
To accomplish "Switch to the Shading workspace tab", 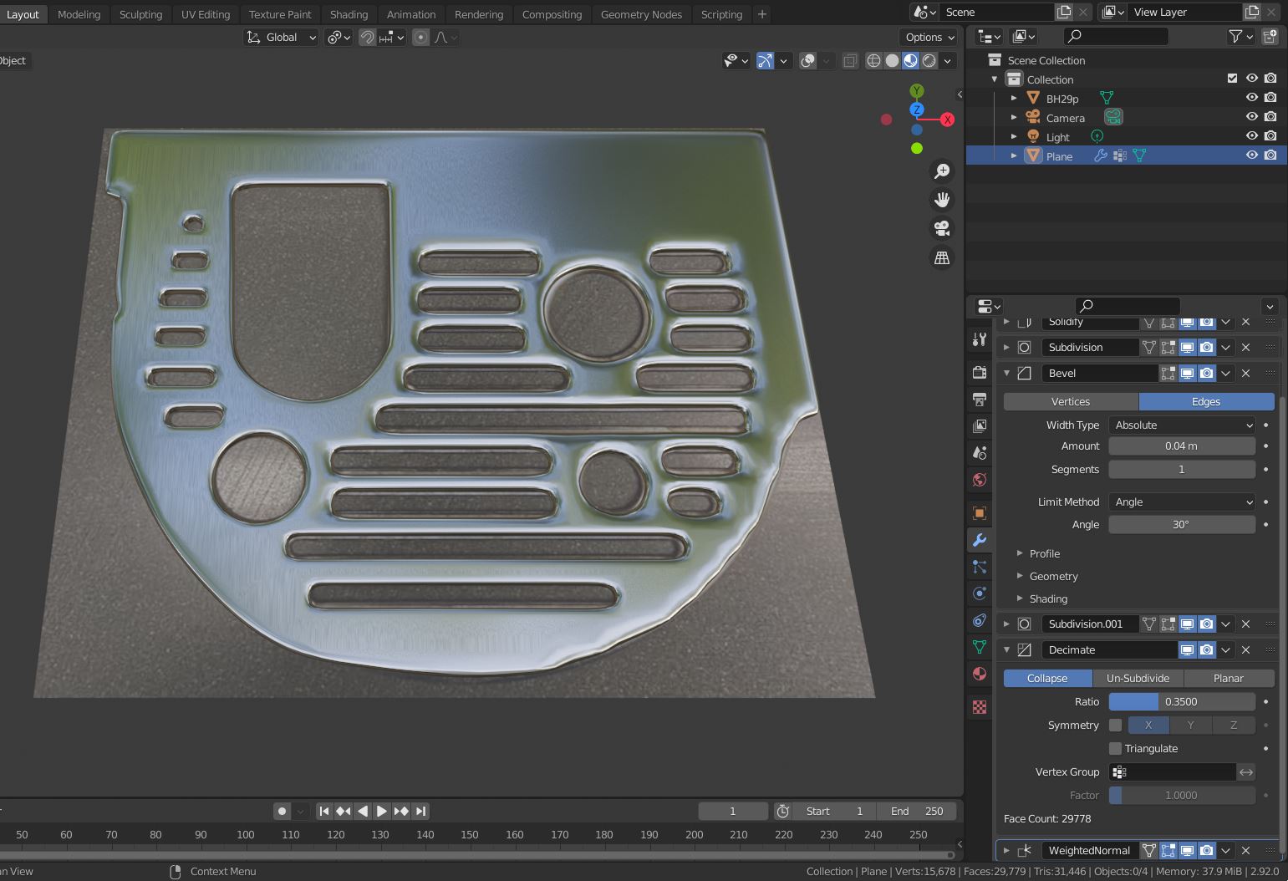I will pos(349,14).
